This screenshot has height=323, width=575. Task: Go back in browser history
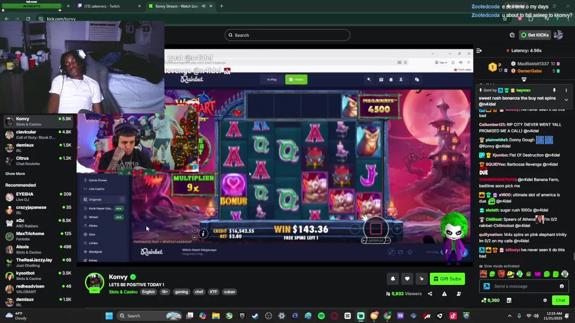click(x=6, y=19)
